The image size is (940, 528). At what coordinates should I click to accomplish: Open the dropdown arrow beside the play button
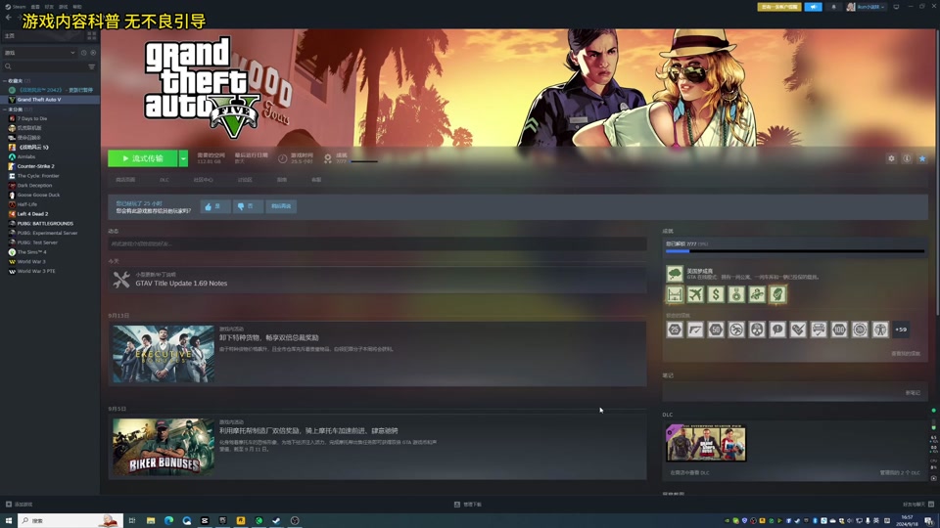click(x=183, y=158)
